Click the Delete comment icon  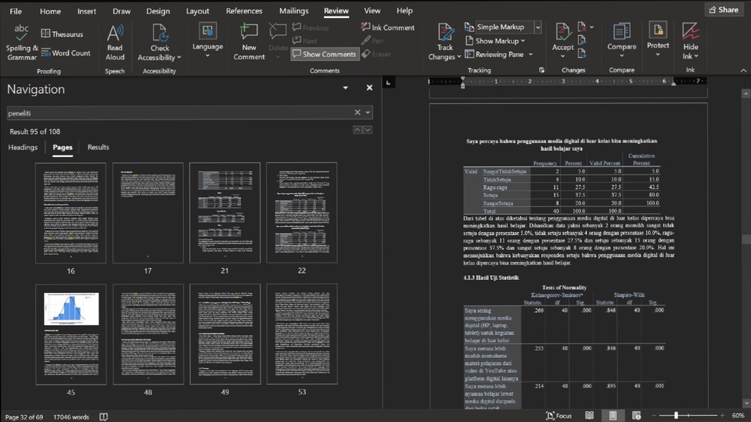(x=278, y=32)
